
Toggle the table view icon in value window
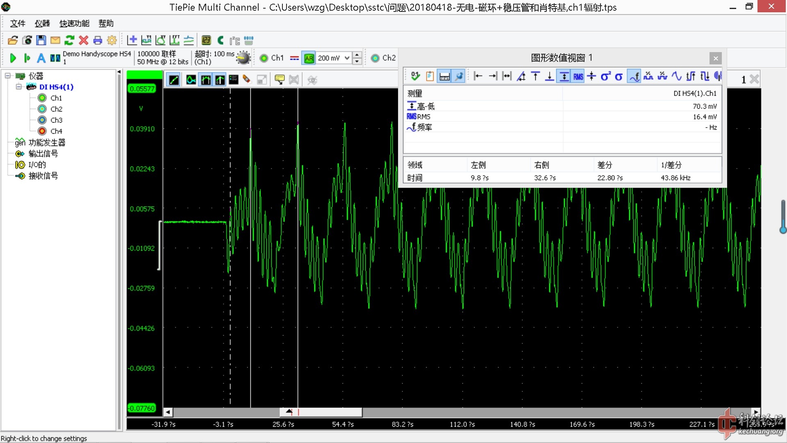pyautogui.click(x=445, y=76)
